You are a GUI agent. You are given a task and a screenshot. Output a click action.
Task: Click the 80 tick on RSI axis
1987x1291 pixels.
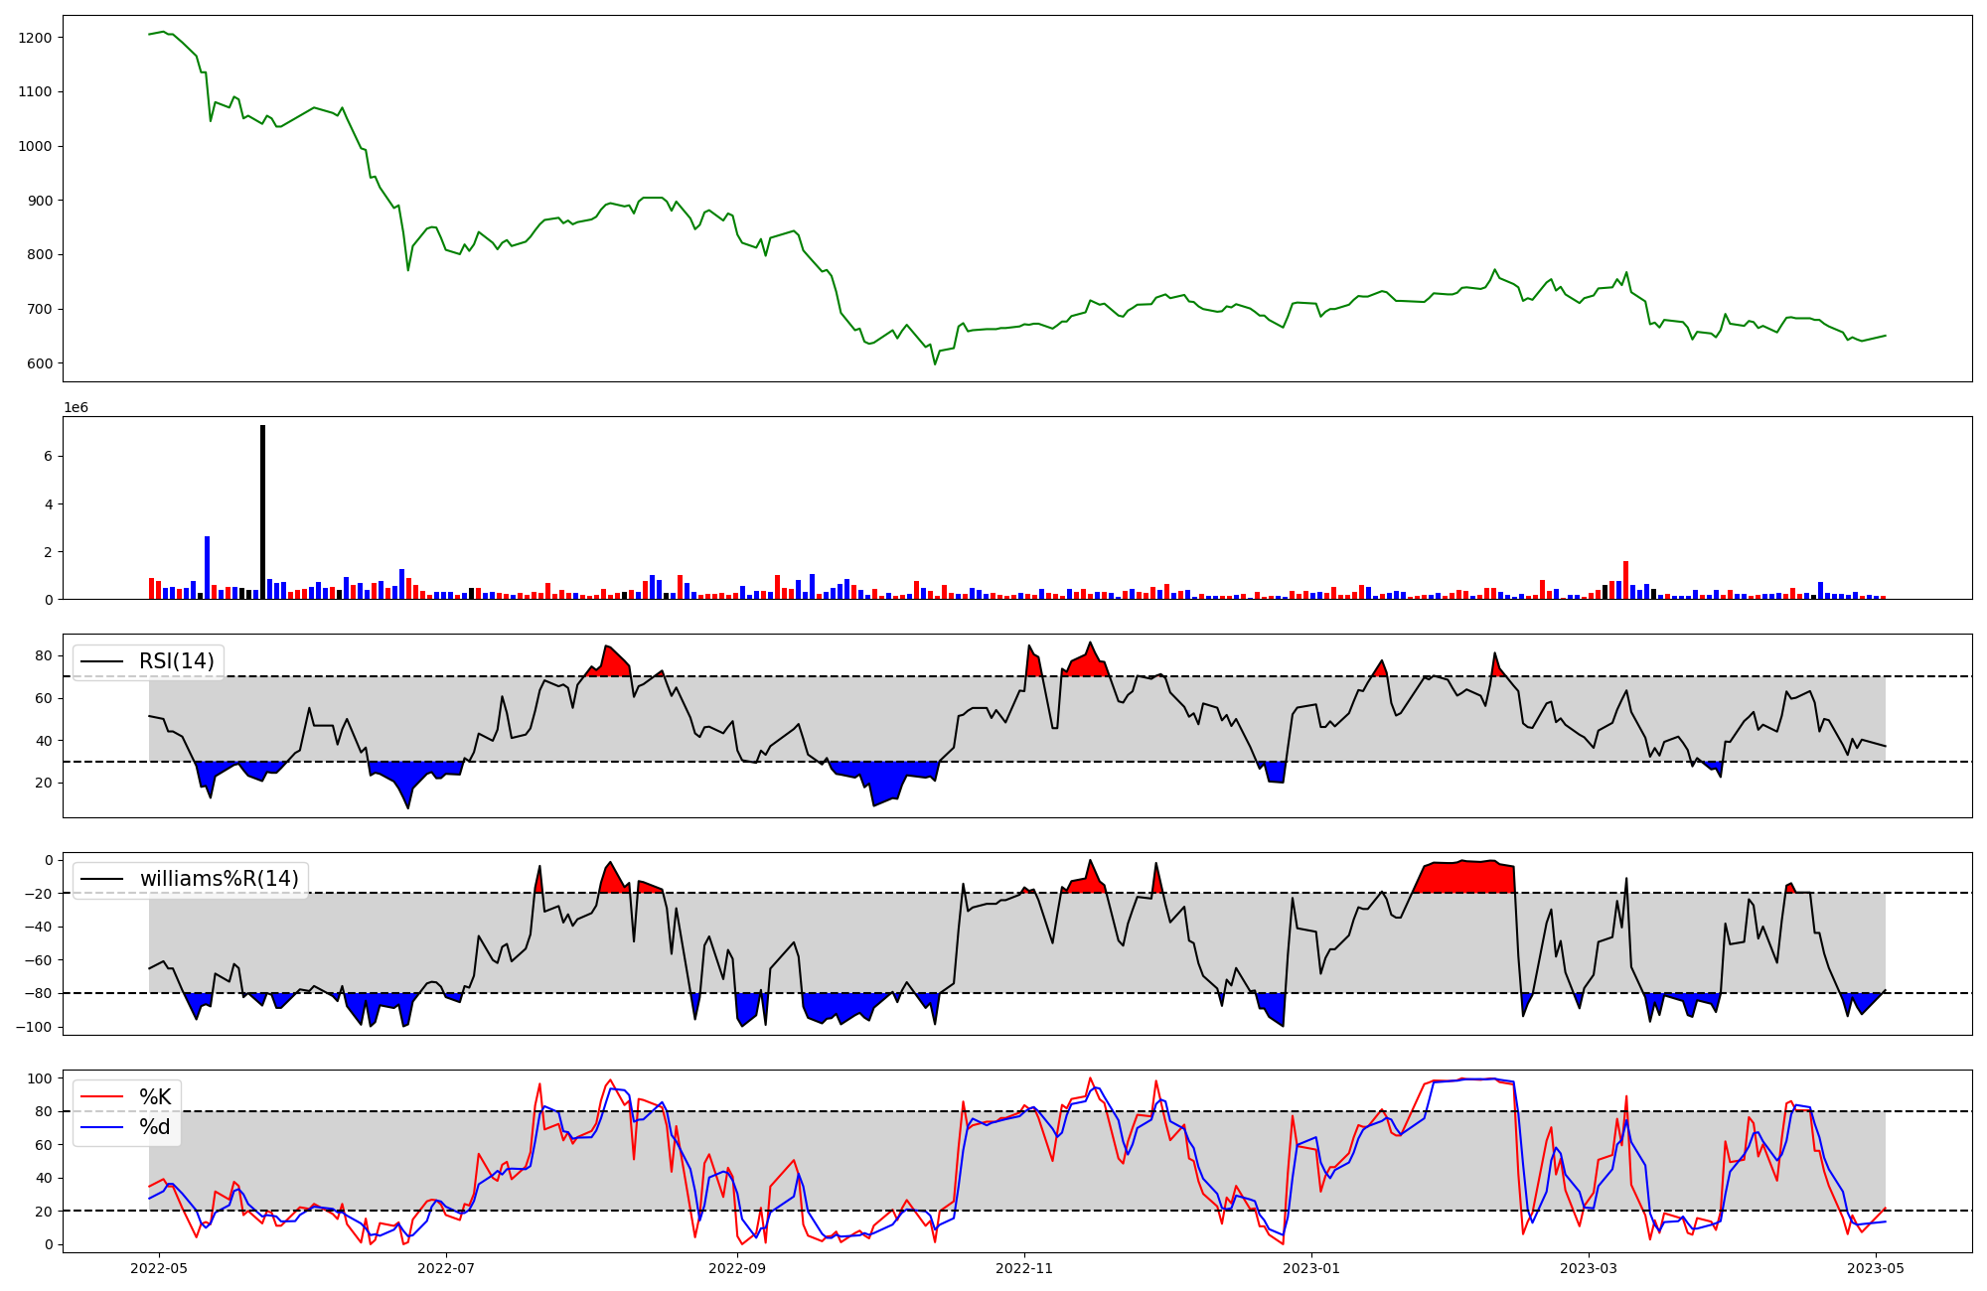coord(44,655)
